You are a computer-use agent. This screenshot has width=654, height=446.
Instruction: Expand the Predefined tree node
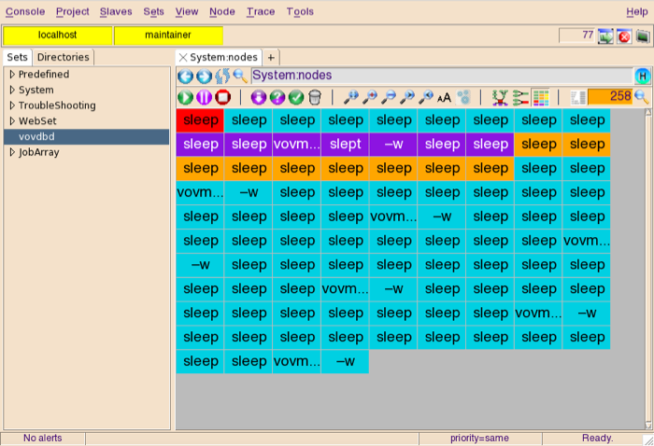point(12,75)
